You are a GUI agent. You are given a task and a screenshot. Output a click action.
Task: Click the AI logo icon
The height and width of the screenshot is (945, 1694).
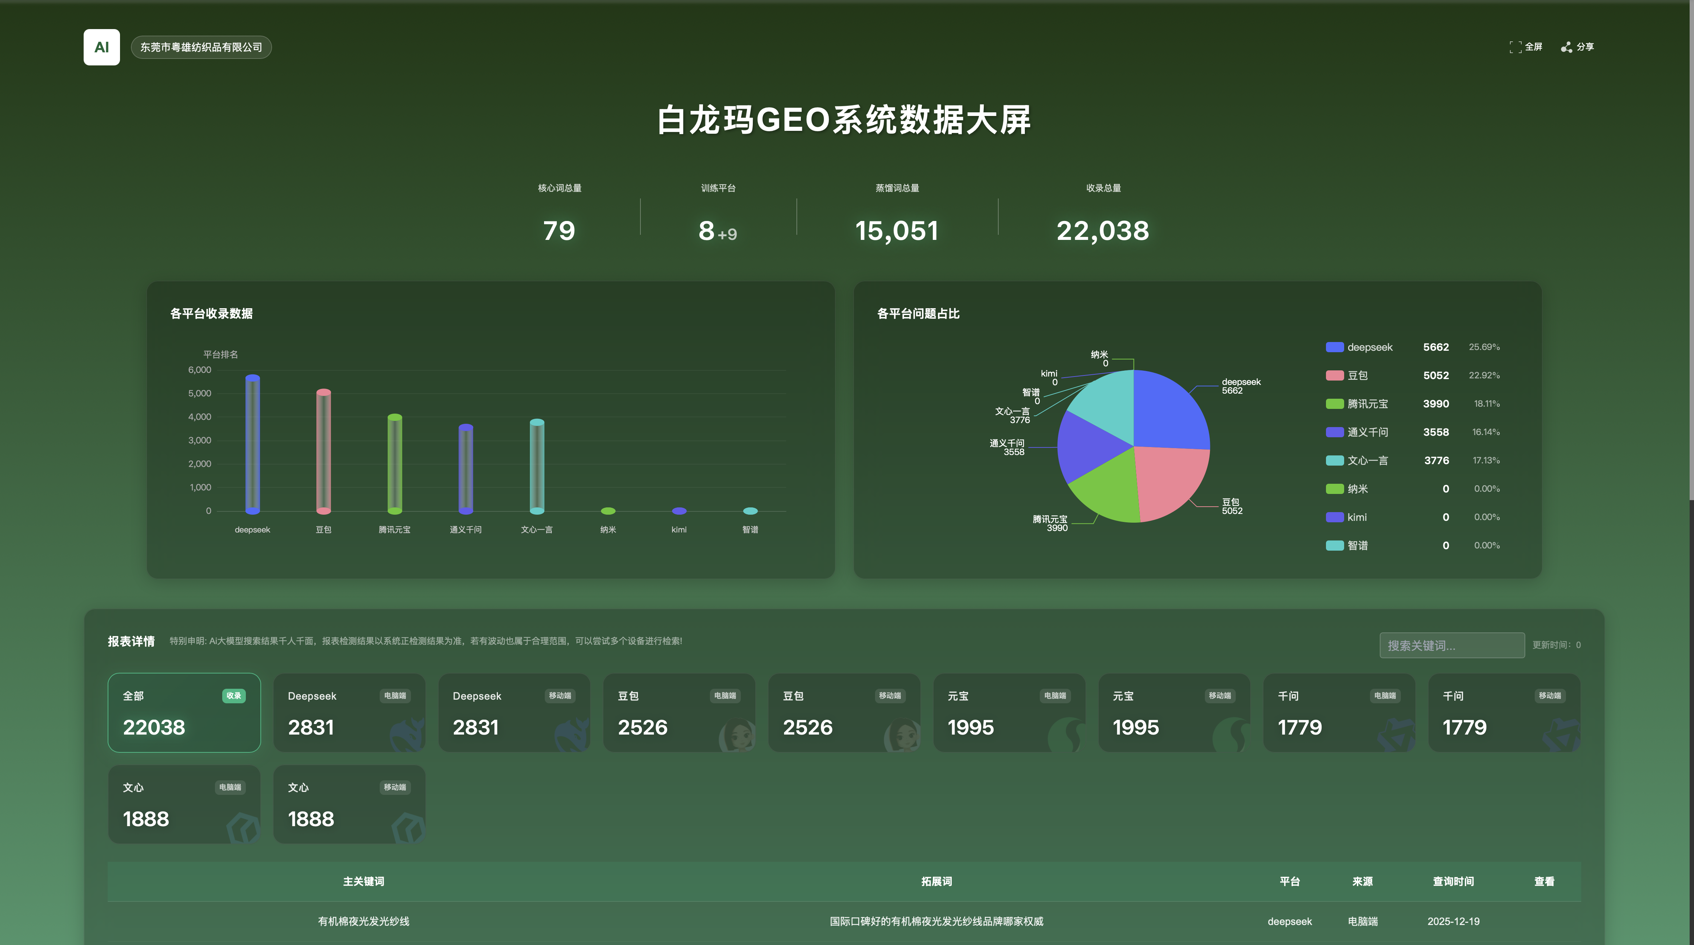(x=101, y=47)
